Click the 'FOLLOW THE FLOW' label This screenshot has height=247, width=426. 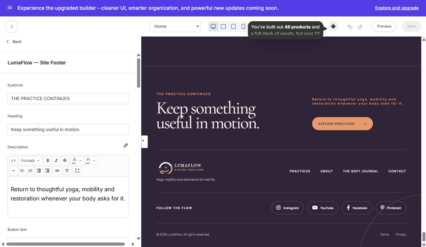click(174, 208)
